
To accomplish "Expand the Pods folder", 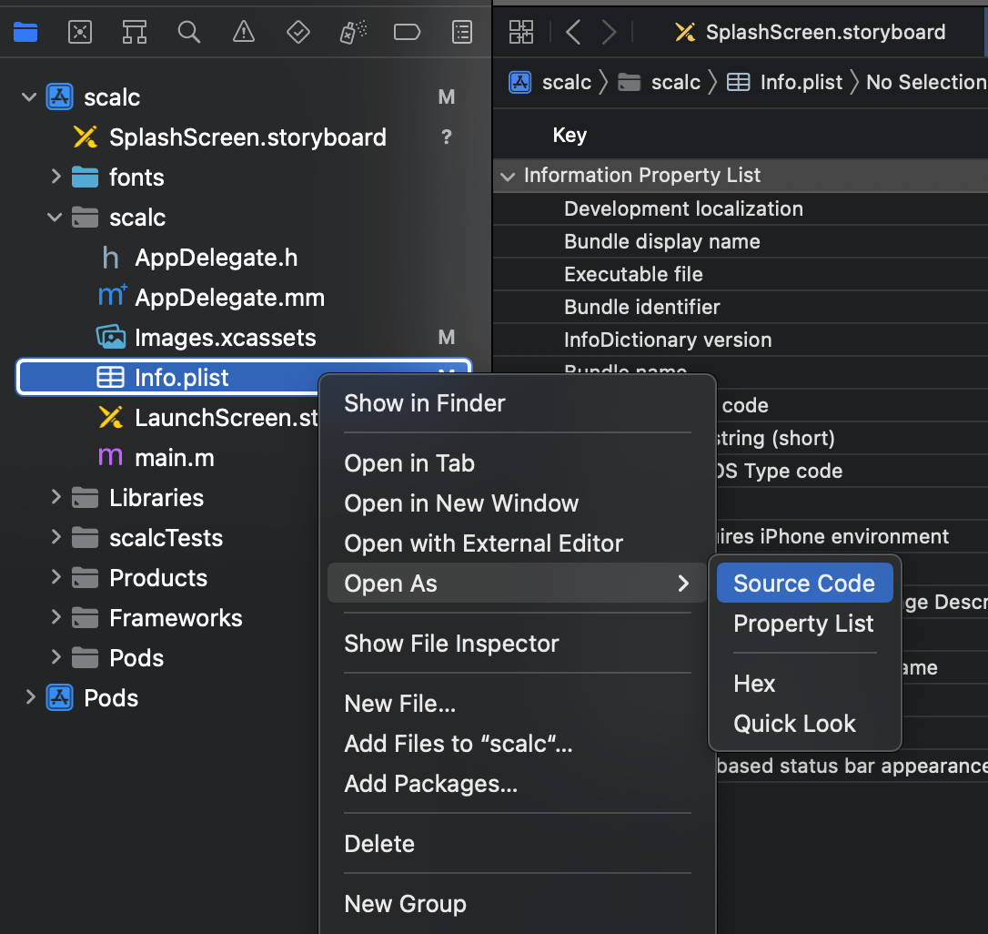I will (x=56, y=657).
